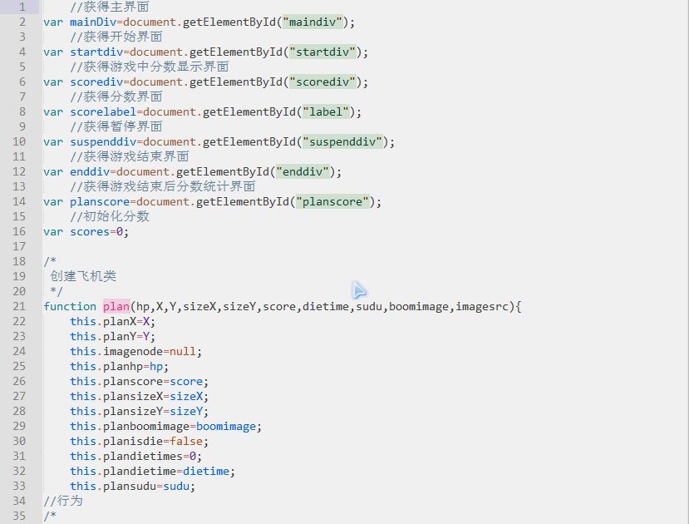
Task: Click the highlighted plan function name
Action: tap(116, 306)
